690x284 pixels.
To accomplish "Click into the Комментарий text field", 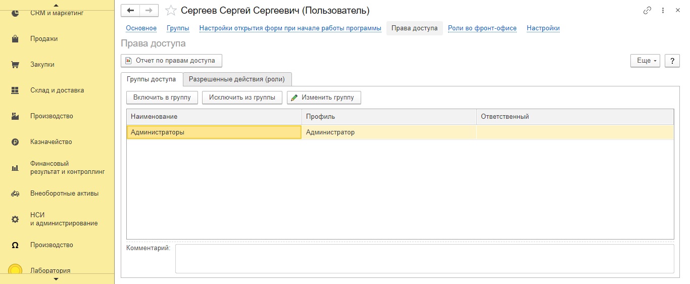I will (424, 259).
